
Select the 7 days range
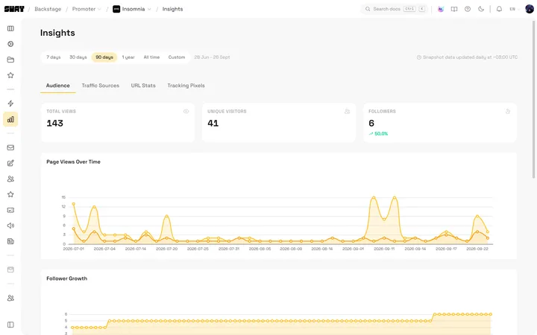coord(54,57)
